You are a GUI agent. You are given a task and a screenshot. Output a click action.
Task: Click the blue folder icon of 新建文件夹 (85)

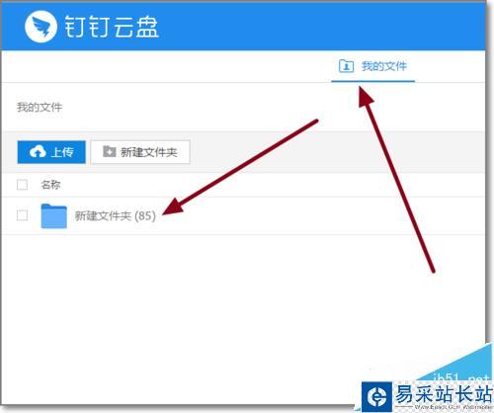coord(54,216)
